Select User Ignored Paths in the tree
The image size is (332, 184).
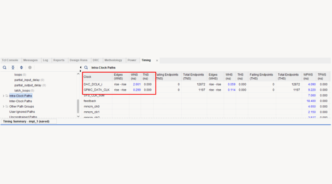click(x=22, y=111)
